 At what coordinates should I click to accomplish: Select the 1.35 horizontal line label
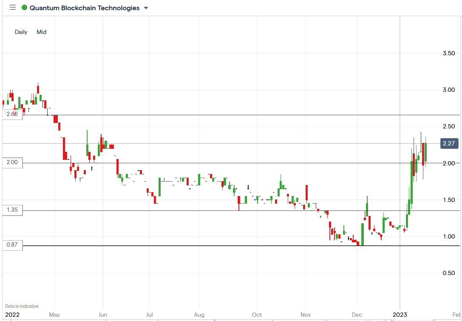pyautogui.click(x=12, y=210)
